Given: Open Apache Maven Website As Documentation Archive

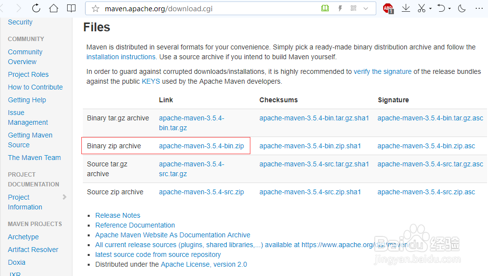Looking at the screenshot, I should (x=173, y=235).
